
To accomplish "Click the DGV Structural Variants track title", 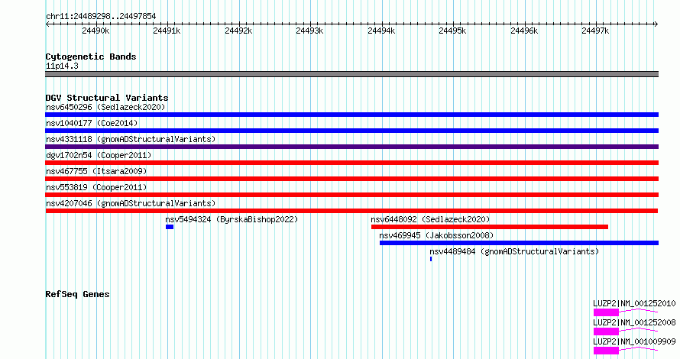I will click(107, 98).
